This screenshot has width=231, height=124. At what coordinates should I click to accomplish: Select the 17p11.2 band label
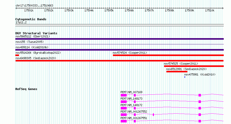21,23
